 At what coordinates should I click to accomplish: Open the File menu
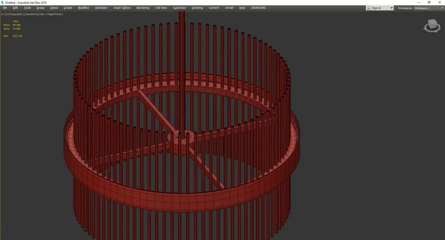(x=5, y=8)
